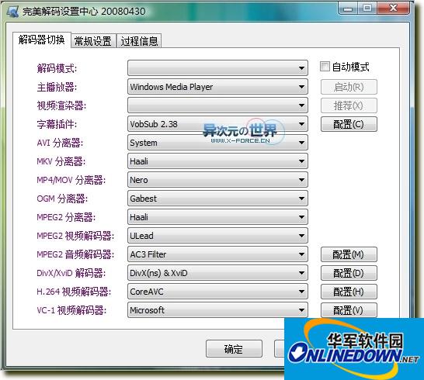Click the 推荐(X) button
Viewport: 424px width, 380px height.
(x=349, y=105)
